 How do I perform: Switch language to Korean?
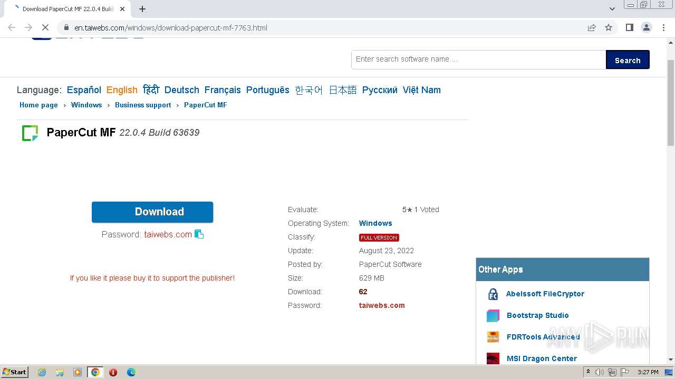pyautogui.click(x=309, y=90)
